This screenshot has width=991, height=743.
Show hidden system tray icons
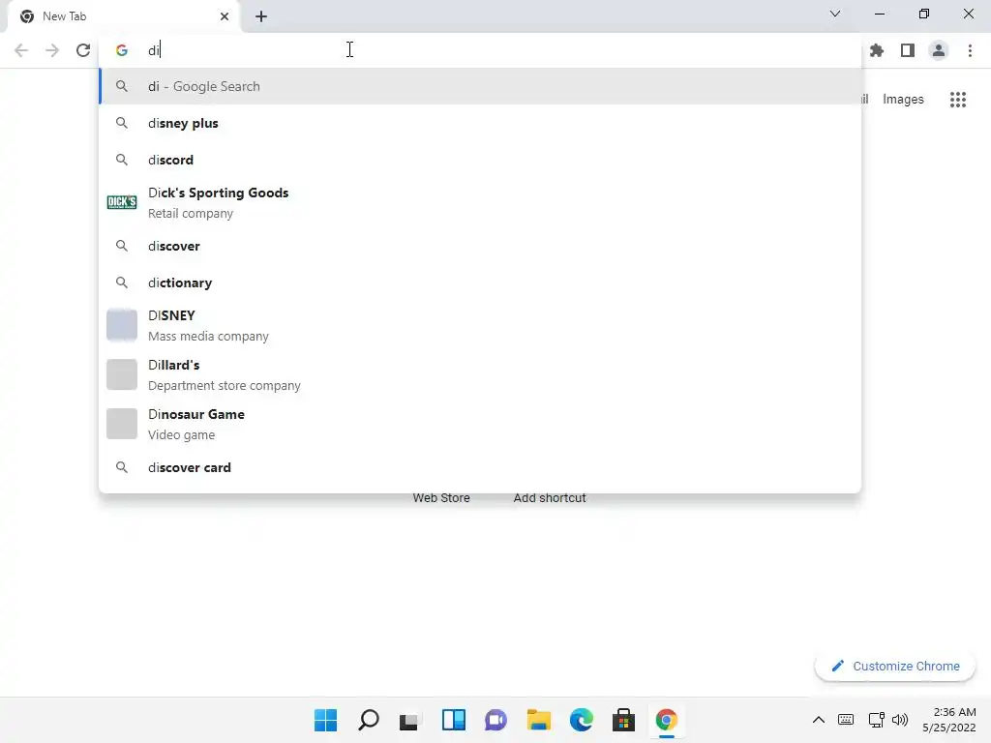pyautogui.click(x=819, y=720)
